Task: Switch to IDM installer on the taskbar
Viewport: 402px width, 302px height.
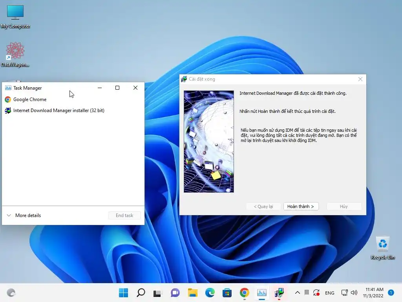Action: 279,293
